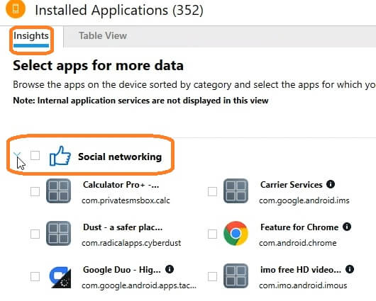Click info icon beside Feature for Chrome
The image size is (376, 301).
click(347, 227)
